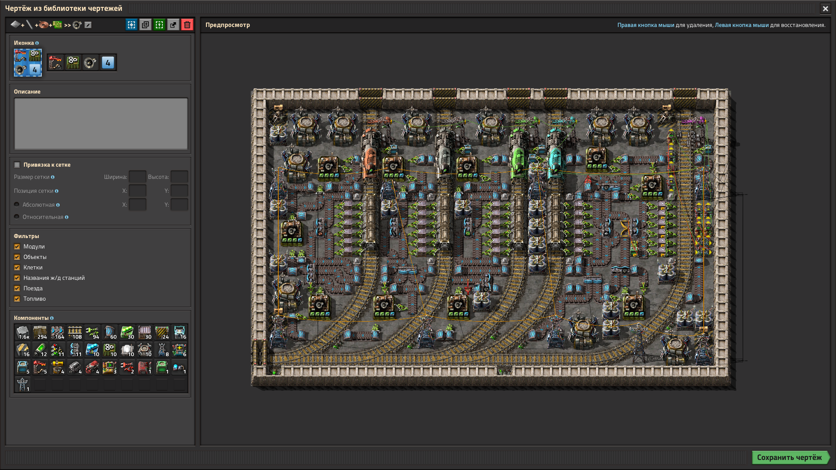Click the green upward-arrow selection button

pos(159,25)
